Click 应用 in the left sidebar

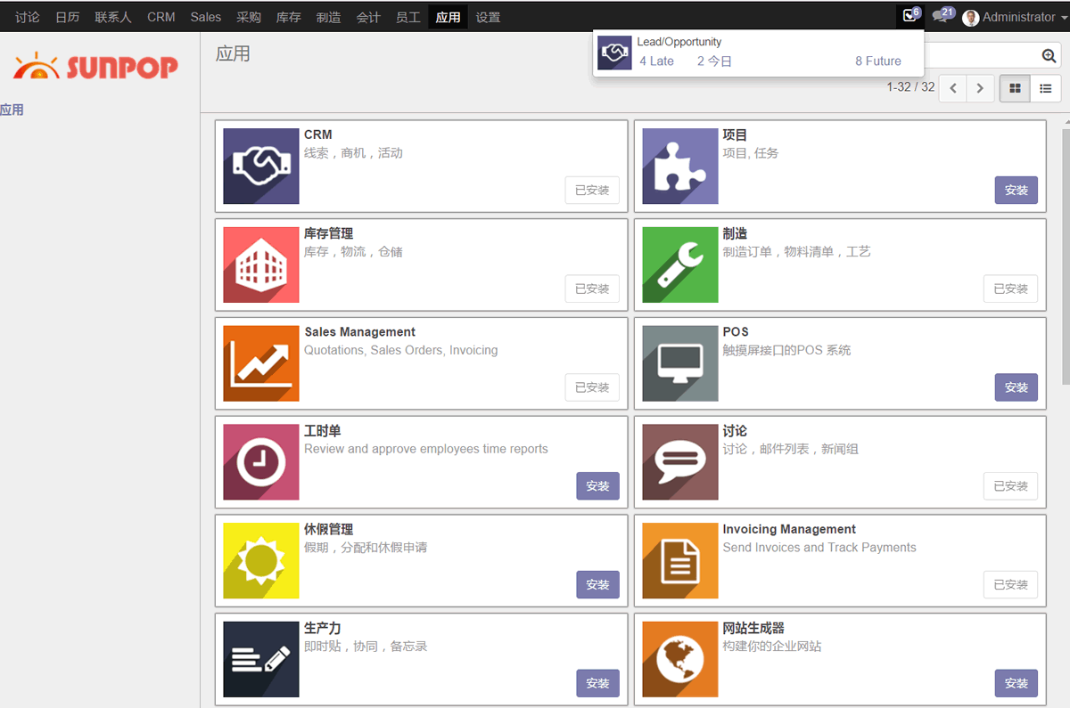(12, 110)
